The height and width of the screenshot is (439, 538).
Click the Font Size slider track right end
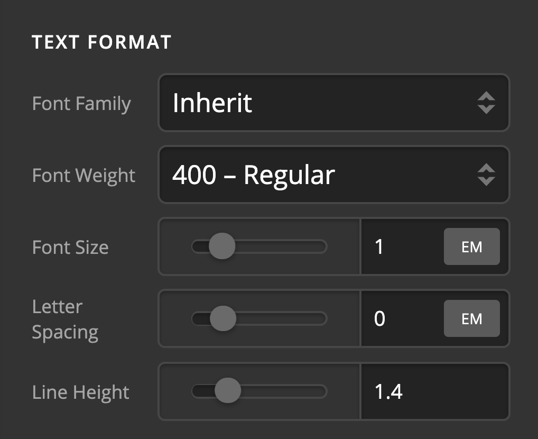click(x=321, y=246)
